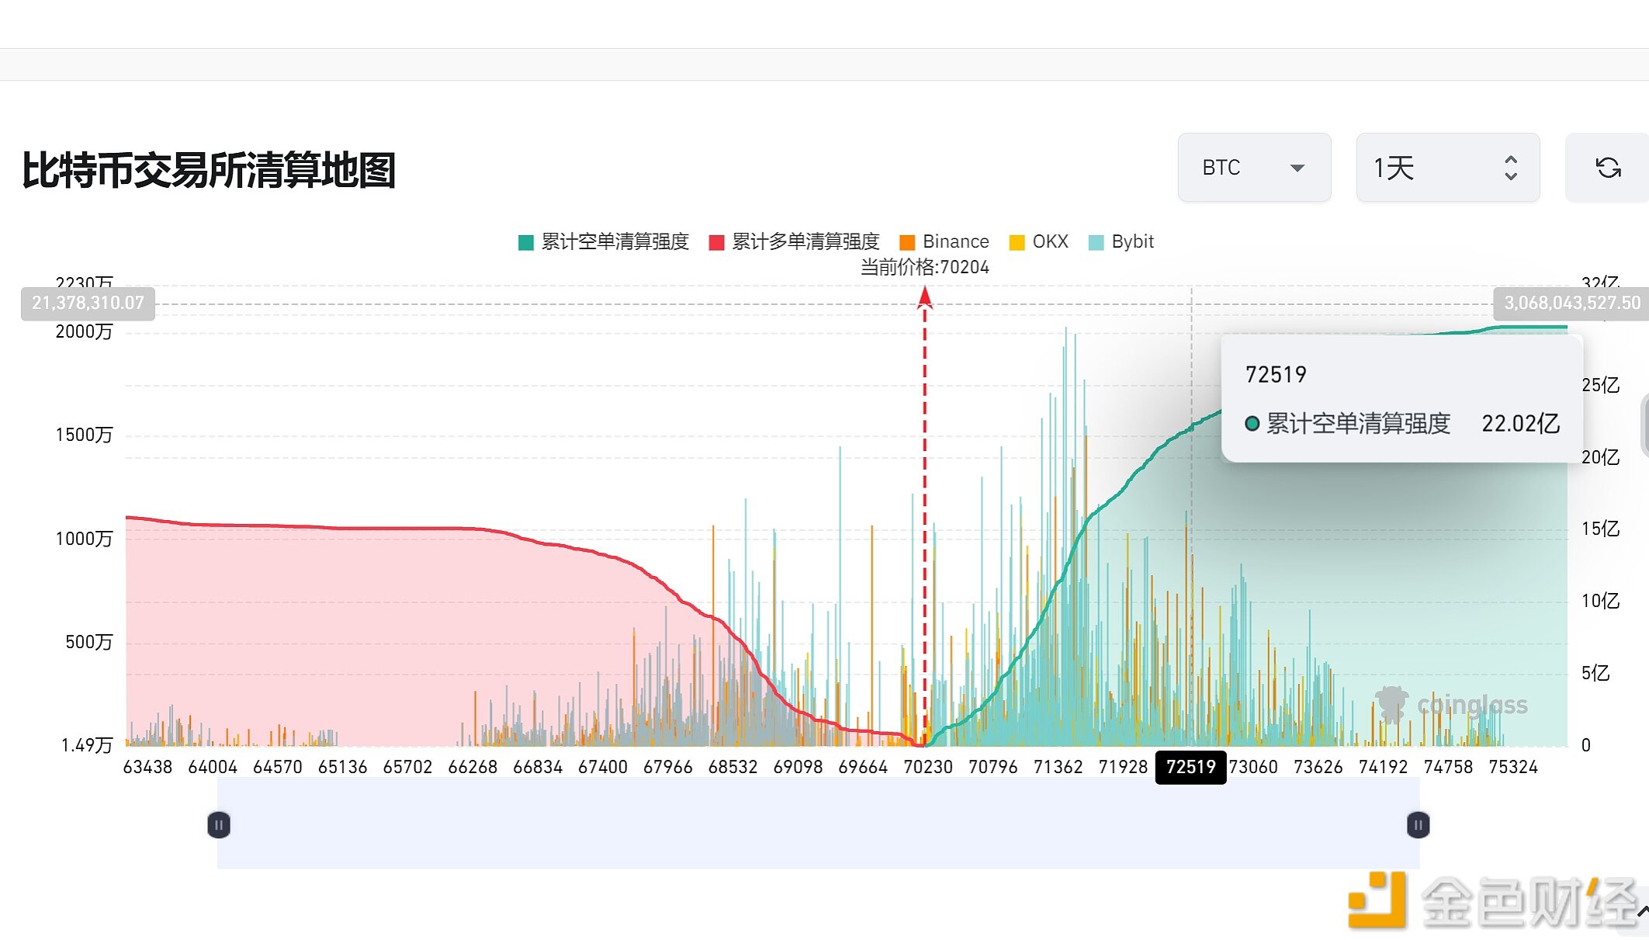Image resolution: width=1649 pixels, height=940 pixels.
Task: Click the refresh chart icon button
Action: pos(1608,168)
